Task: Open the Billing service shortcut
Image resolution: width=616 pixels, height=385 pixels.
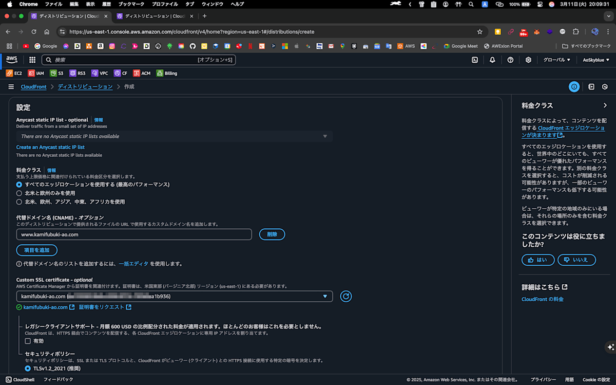Action: pyautogui.click(x=167, y=73)
